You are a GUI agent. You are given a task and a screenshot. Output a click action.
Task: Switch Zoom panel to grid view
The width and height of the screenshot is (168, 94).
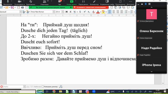click(149, 4)
